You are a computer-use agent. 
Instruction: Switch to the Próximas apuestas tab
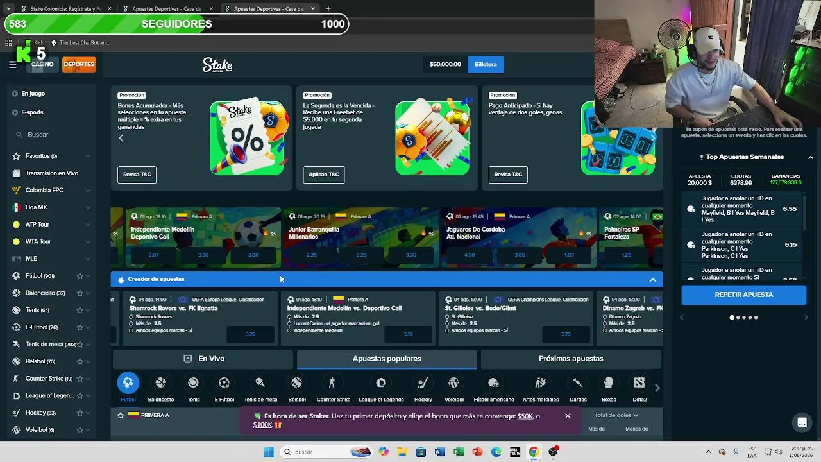coord(571,359)
